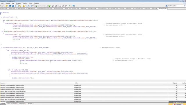
Task: Step over debugging icon
Action: click(x=63, y=6)
